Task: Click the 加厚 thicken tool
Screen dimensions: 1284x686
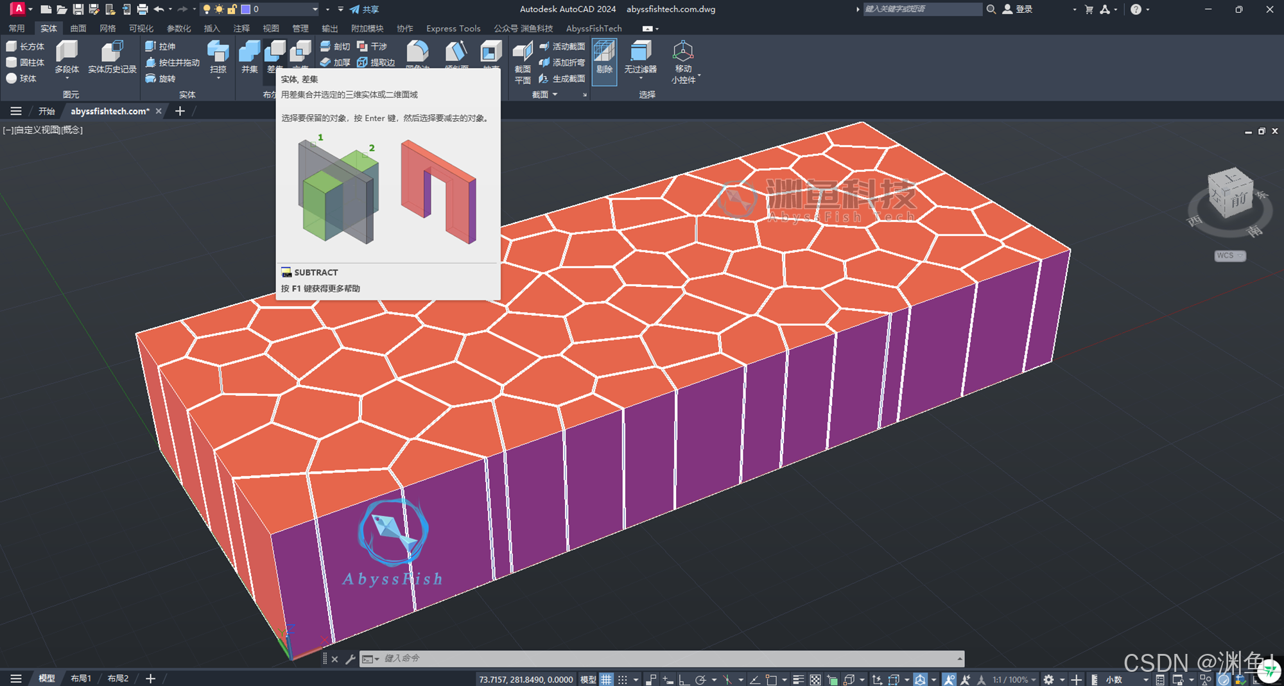Action: [335, 62]
